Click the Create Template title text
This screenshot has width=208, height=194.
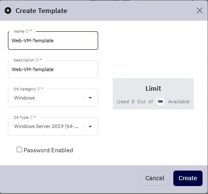click(41, 11)
